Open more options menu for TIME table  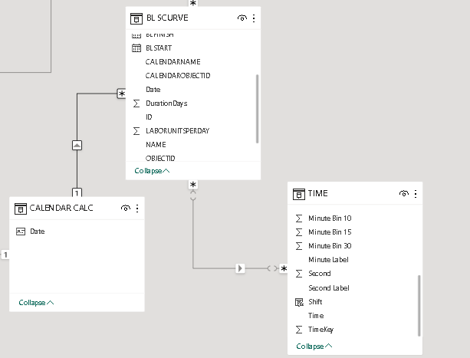pyautogui.click(x=416, y=194)
